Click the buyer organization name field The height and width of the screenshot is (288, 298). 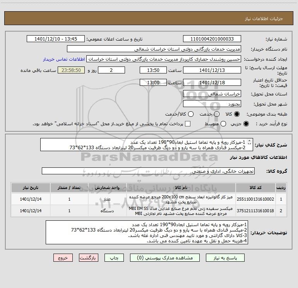coord(154,49)
